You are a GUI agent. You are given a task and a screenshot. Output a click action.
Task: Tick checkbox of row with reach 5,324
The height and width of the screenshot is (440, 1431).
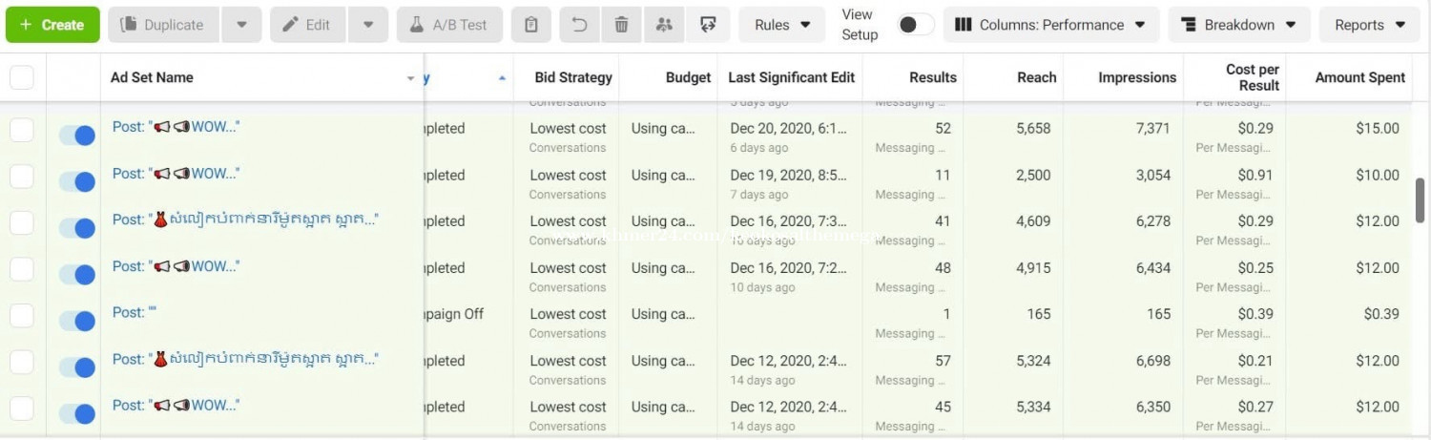click(x=21, y=363)
